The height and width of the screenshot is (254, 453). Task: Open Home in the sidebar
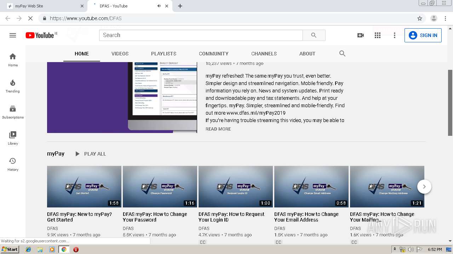tap(13, 60)
